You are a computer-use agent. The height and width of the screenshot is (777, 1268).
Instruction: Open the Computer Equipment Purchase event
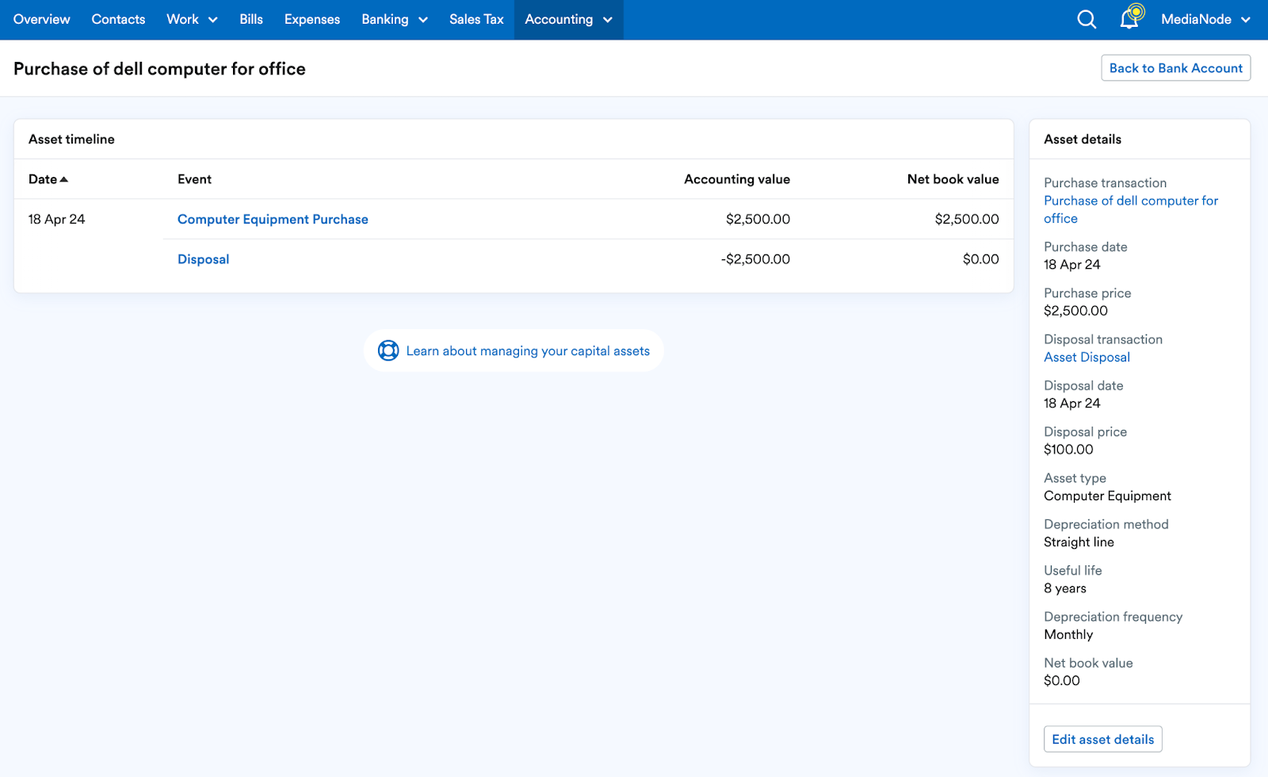(273, 219)
